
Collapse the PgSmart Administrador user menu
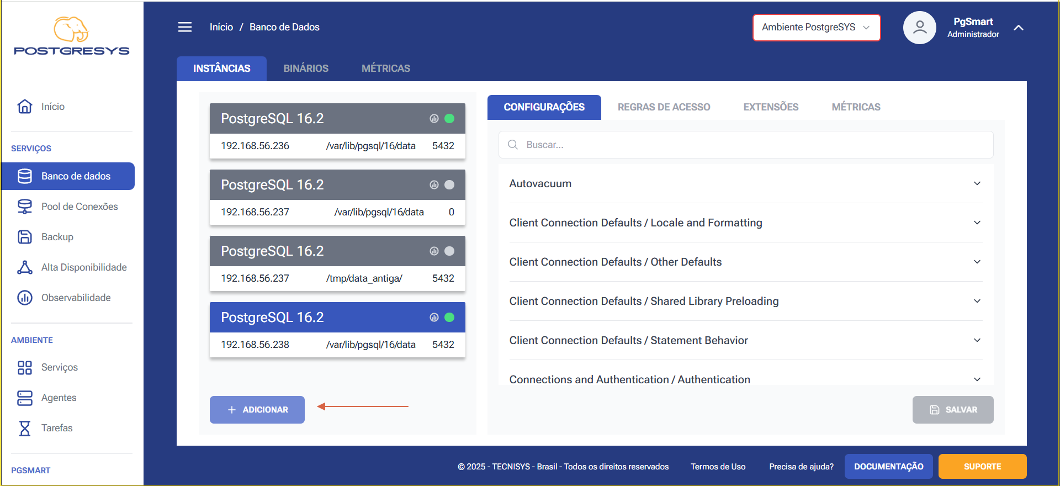tap(1019, 28)
